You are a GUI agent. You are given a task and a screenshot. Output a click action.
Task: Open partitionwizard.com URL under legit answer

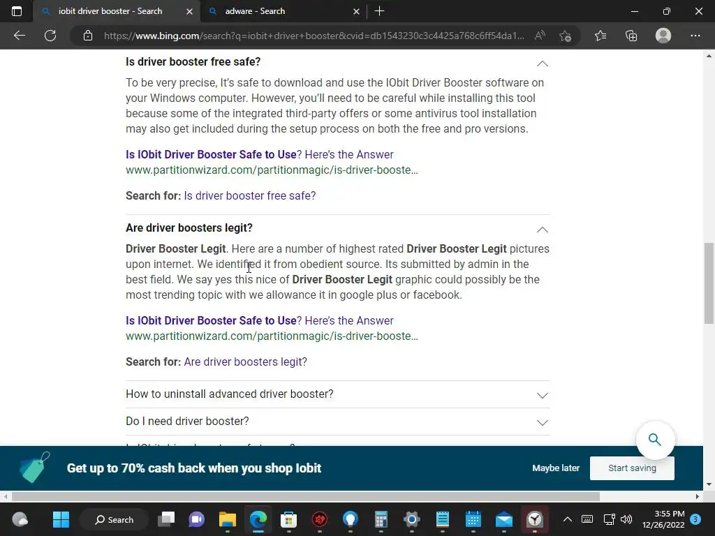pyautogui.click(x=272, y=336)
